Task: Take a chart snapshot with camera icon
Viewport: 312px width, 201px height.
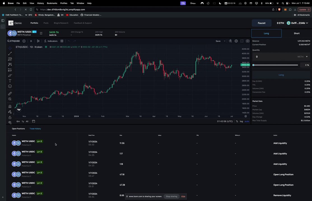Action: (x=248, y=41)
